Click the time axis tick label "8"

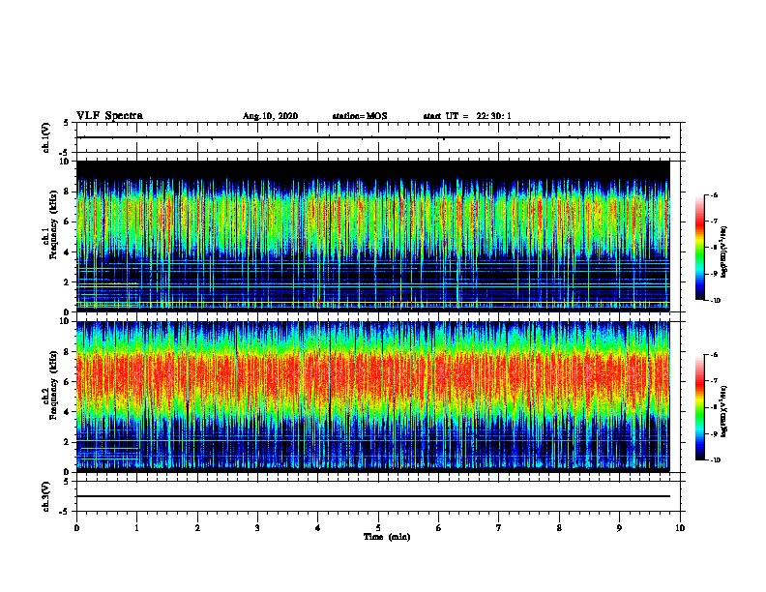(559, 528)
